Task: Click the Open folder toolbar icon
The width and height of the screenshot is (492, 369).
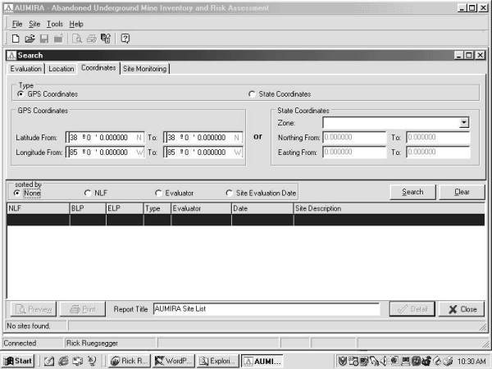Action: click(x=30, y=39)
